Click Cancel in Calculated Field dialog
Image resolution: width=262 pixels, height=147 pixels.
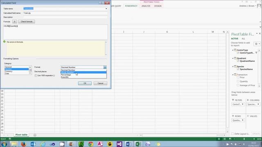(x=100, y=83)
